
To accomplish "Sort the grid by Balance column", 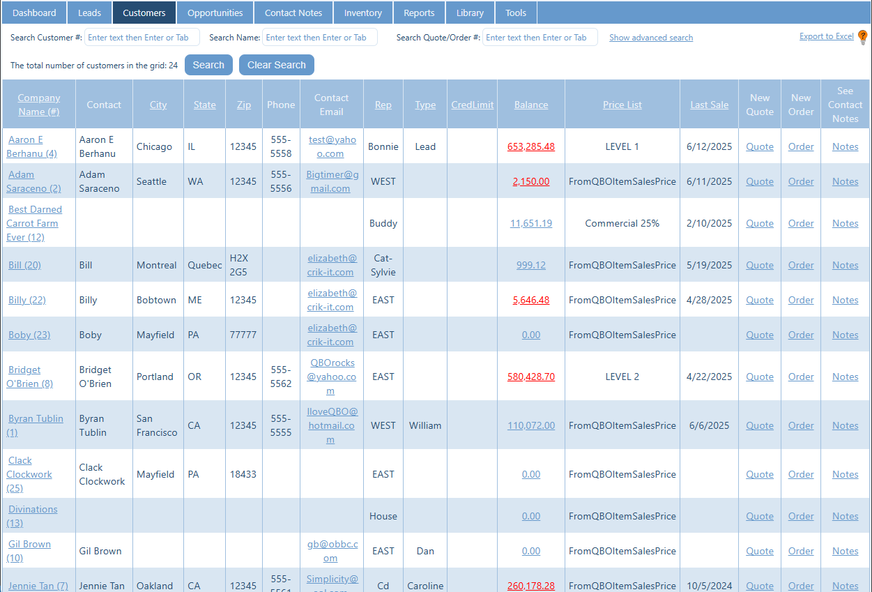I will [x=531, y=105].
